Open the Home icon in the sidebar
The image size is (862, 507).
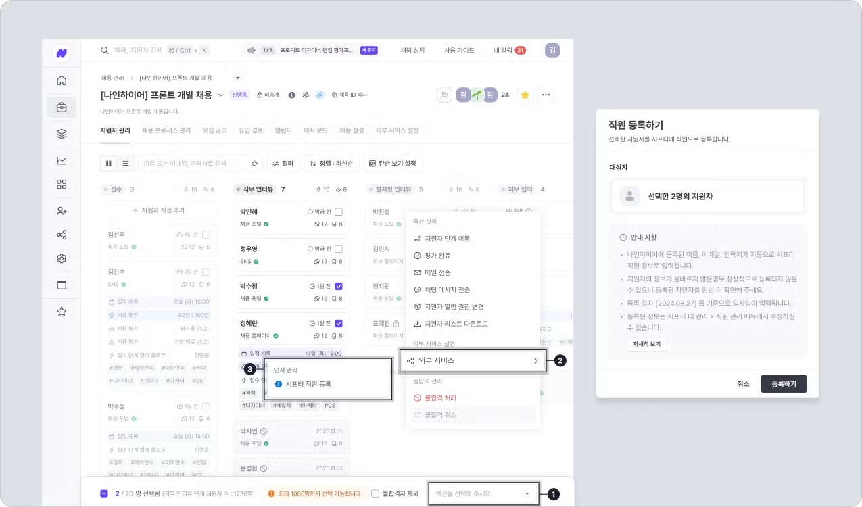pos(62,81)
